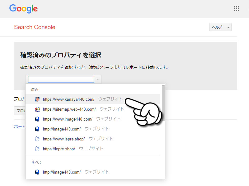
Task: Pick http://image440.com/ in the すべて section
Action: [x=93, y=172]
